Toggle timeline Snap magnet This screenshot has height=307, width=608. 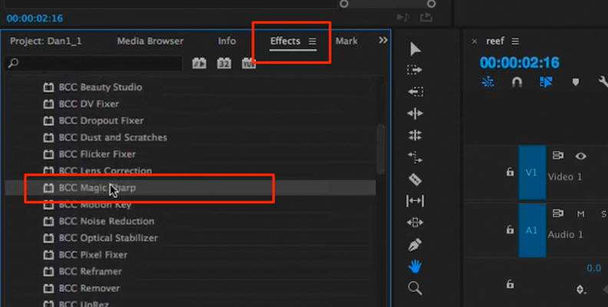coord(517,82)
